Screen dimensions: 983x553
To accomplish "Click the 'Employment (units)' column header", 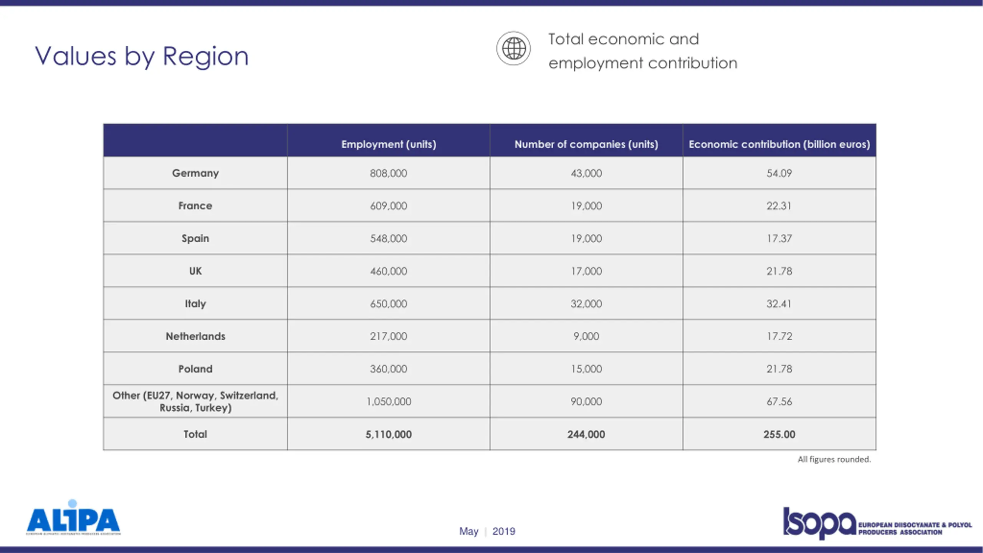I will tap(389, 144).
